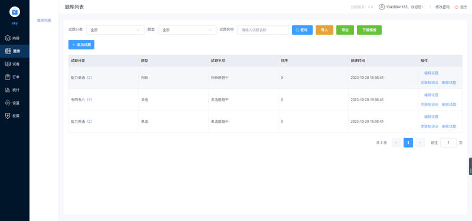Click the 题库列表 page title

(74, 7)
